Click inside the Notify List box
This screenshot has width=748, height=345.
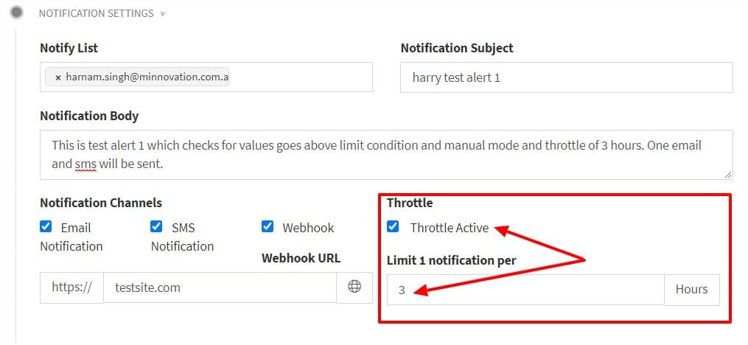point(206,77)
